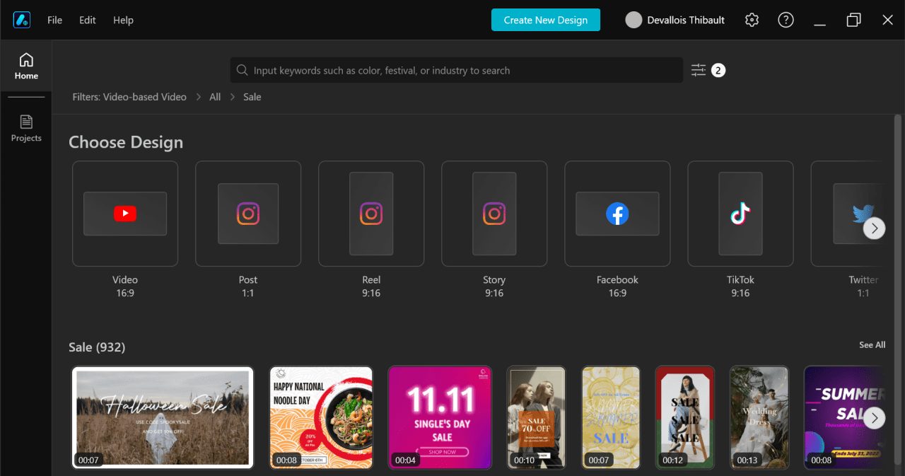Click the 'Video' label under YouTube
The width and height of the screenshot is (905, 476).
tap(125, 279)
